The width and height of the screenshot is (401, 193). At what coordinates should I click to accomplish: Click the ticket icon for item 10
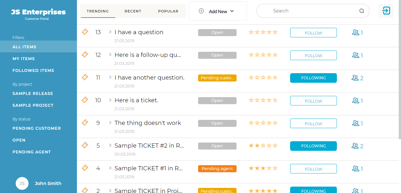click(x=85, y=100)
